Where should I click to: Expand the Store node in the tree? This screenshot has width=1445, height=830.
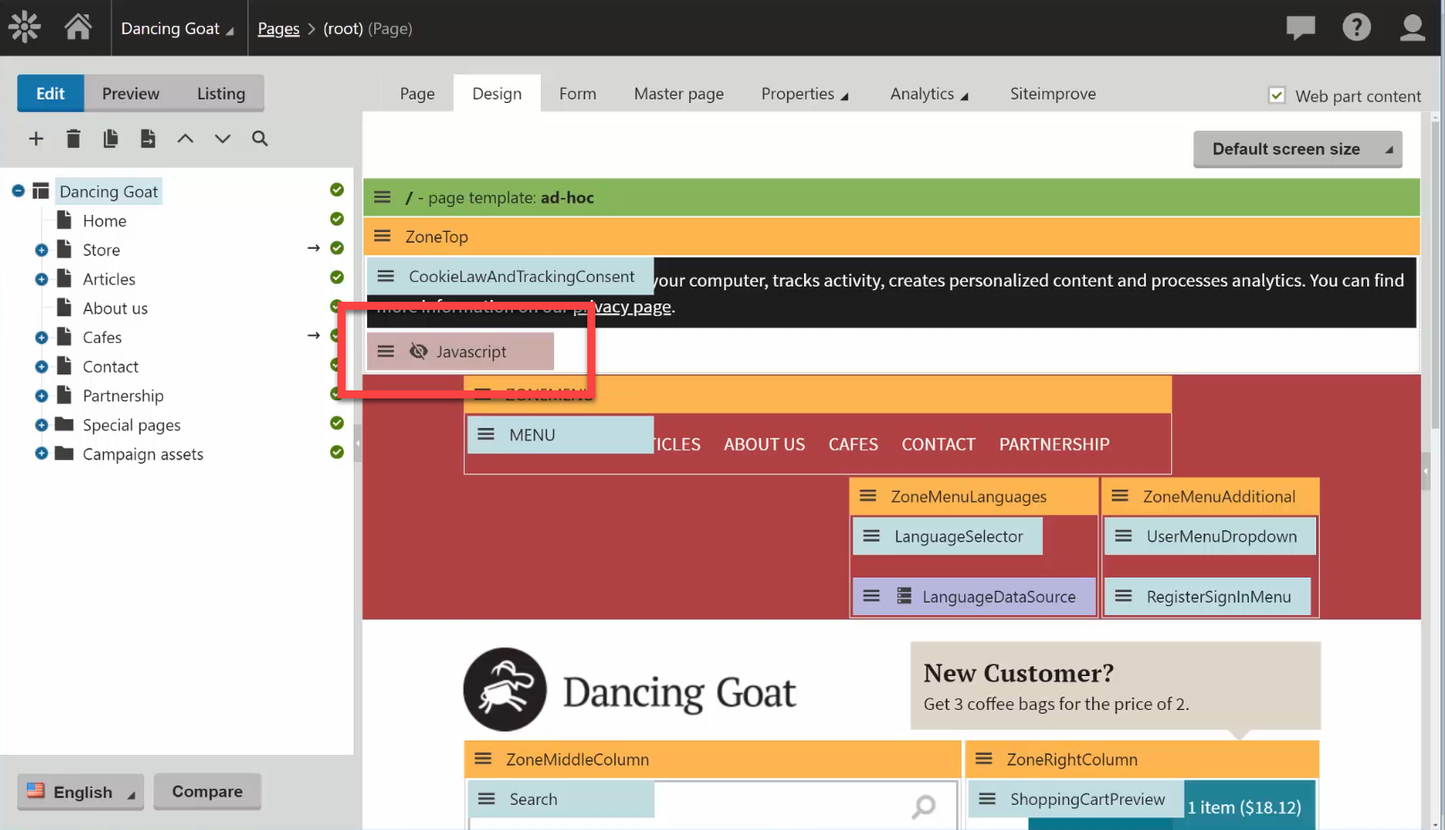point(40,250)
